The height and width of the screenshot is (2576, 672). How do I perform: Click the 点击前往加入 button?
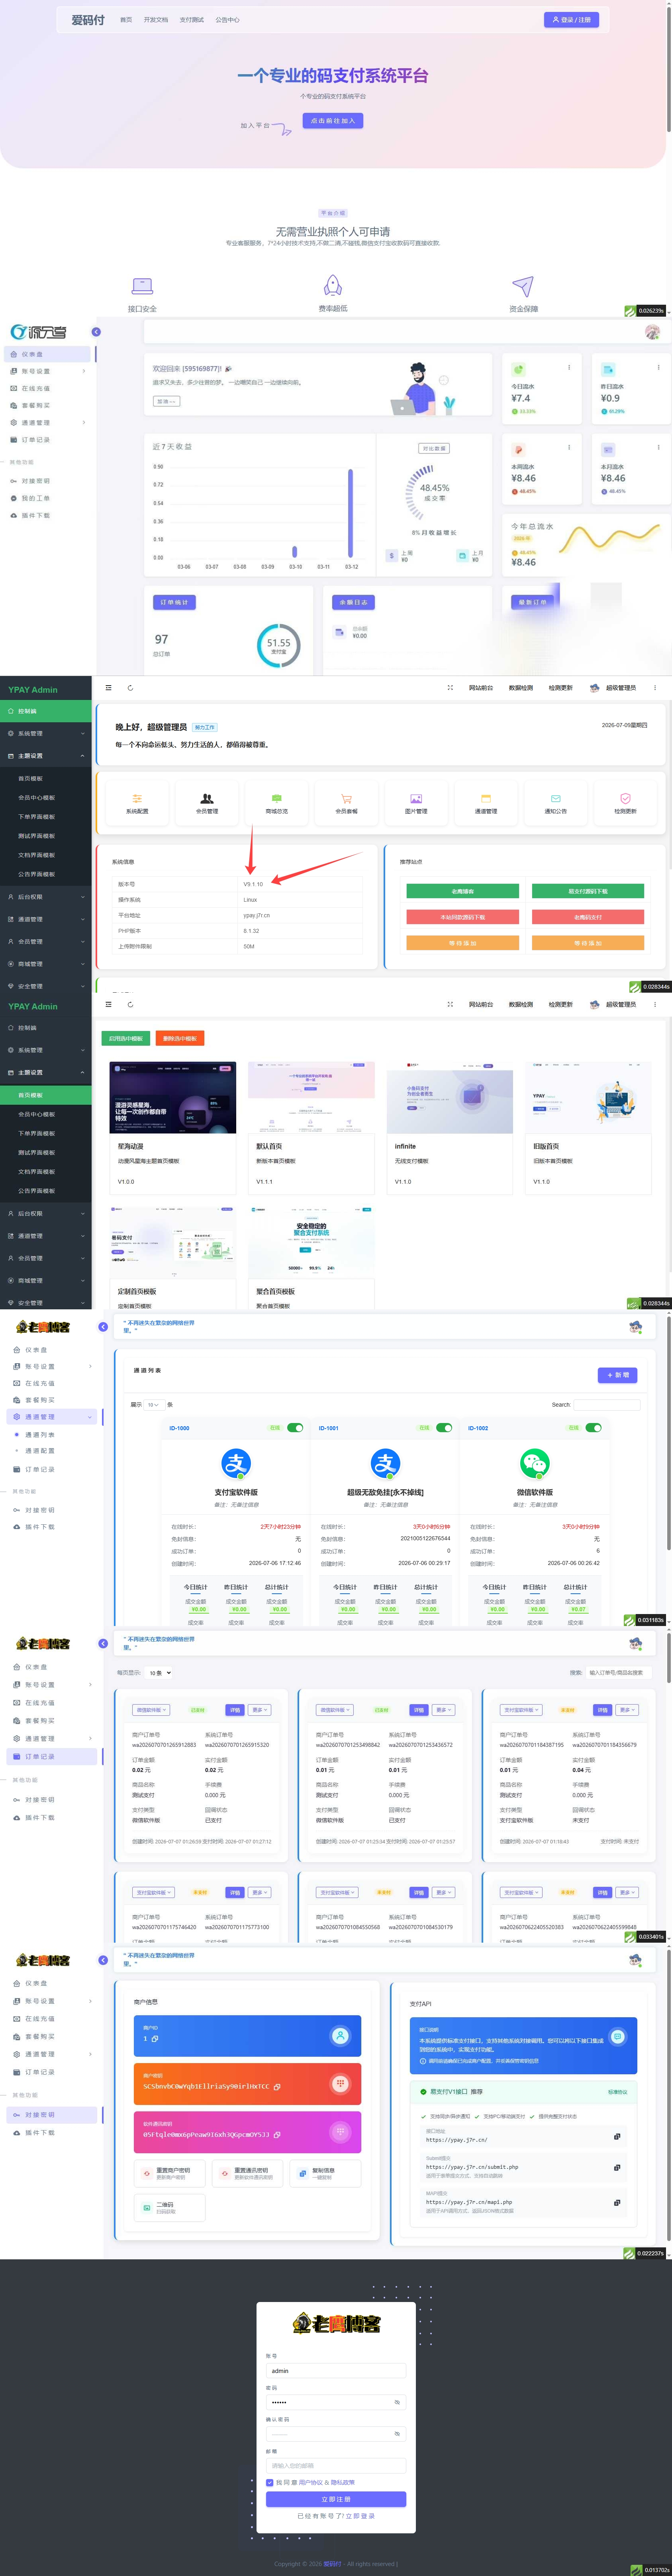pyautogui.click(x=333, y=120)
